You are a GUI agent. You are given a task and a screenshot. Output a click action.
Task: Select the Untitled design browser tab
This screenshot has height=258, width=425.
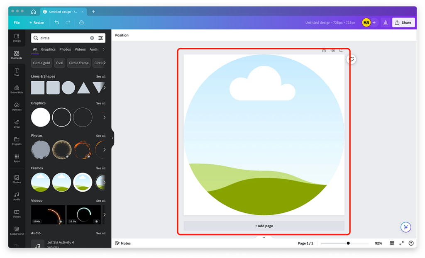pos(63,12)
